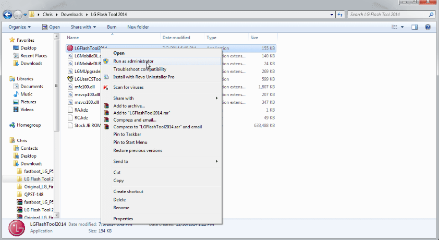
Task: Click navigation pane scrollbar up arrow
Action: coord(56,37)
